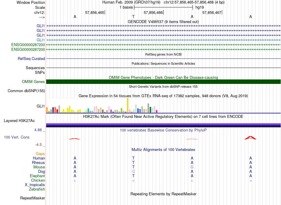281x205 pixels.
Task: Click the purple Layered H3K27Ac signal bar
Action: 163,125
